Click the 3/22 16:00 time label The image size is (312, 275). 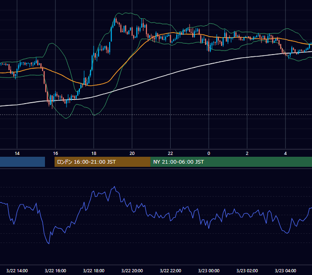click(56, 270)
